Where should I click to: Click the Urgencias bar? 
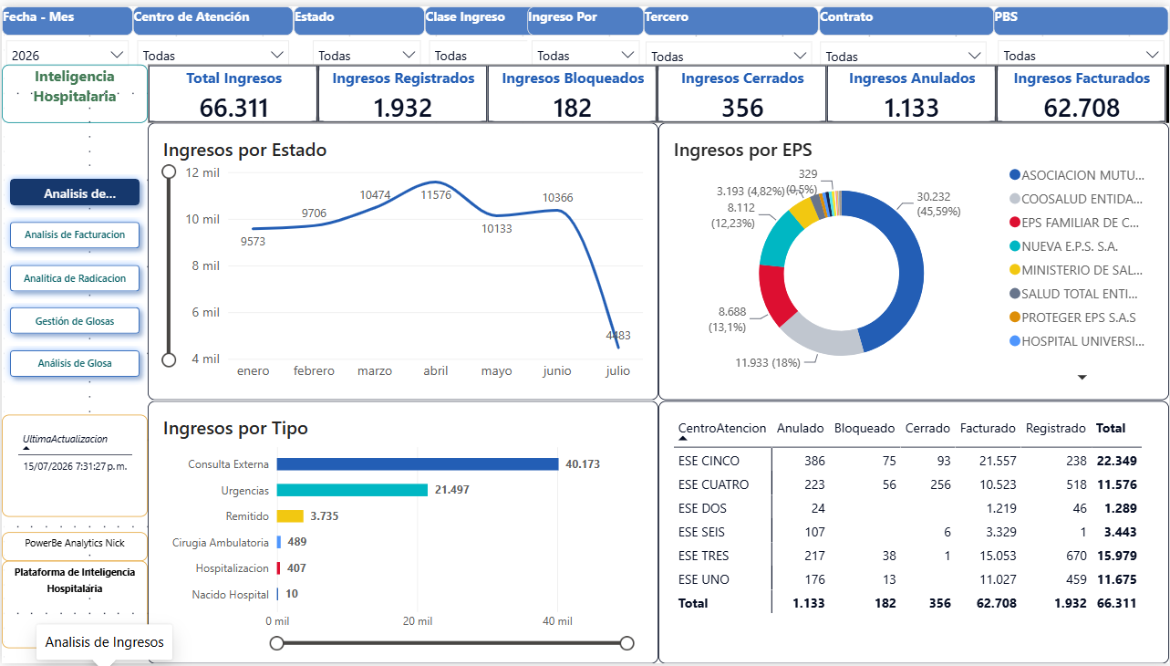tap(352, 490)
